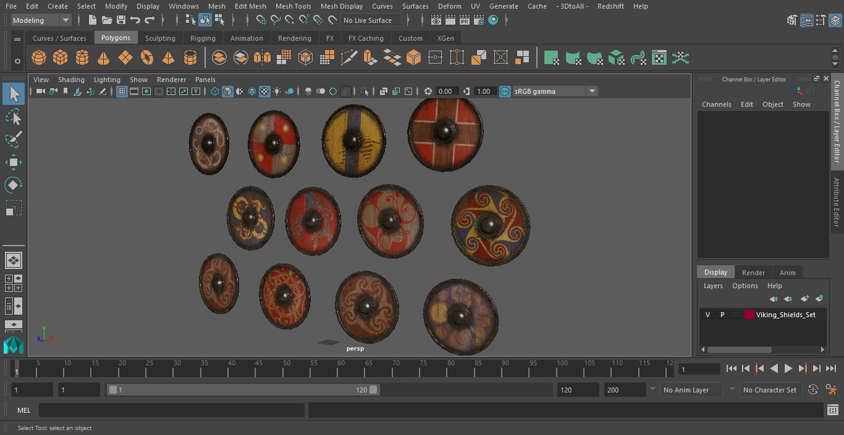This screenshot has height=435, width=844.
Task: Click the Extrude shelf icon
Action: (370, 58)
